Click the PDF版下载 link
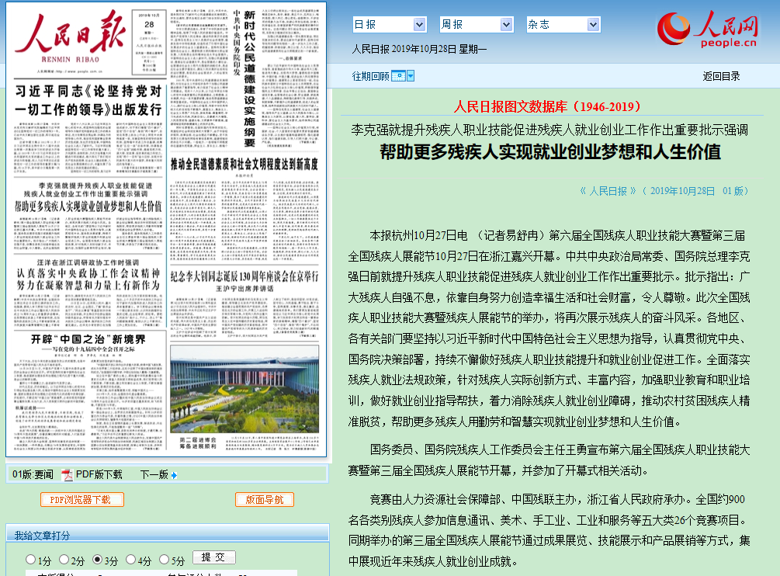Screen dimensions: 780x576 point(99,474)
